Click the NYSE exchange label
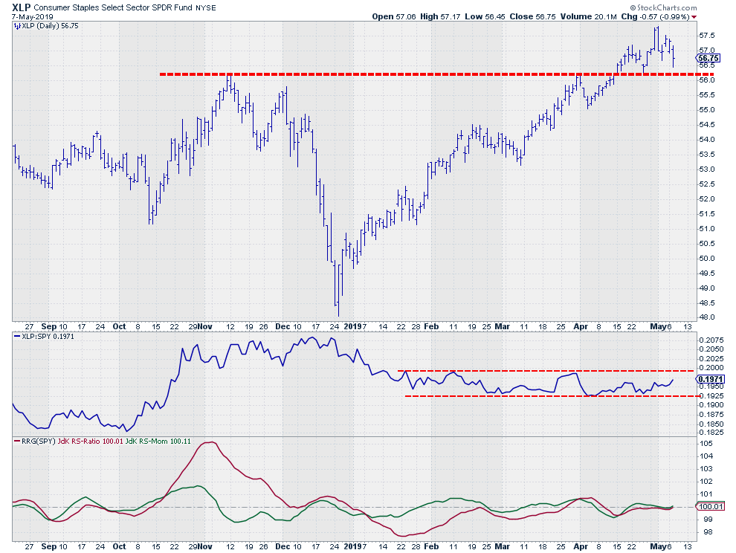 tap(206, 8)
